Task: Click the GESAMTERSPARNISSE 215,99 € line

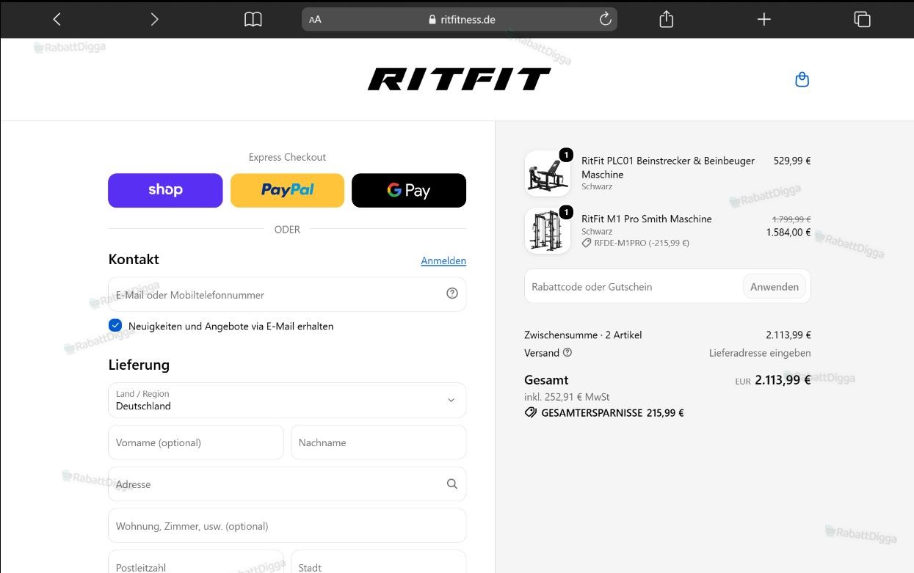Action: [x=604, y=413]
